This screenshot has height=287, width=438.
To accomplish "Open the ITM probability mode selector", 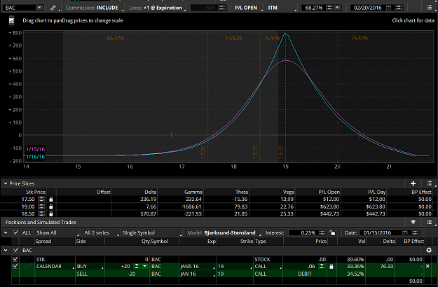I will point(281,8).
